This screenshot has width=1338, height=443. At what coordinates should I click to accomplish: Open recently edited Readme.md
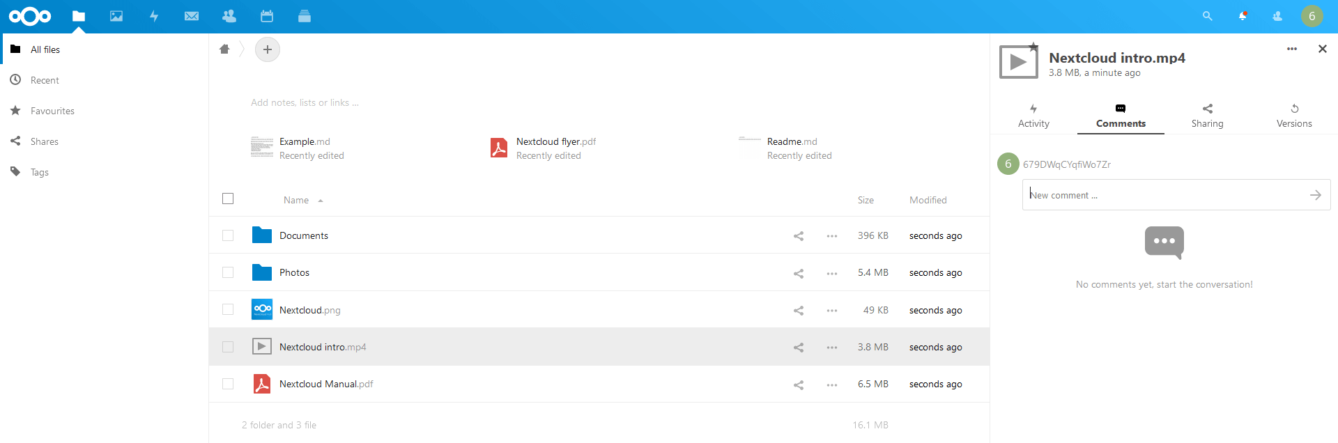tap(785, 148)
